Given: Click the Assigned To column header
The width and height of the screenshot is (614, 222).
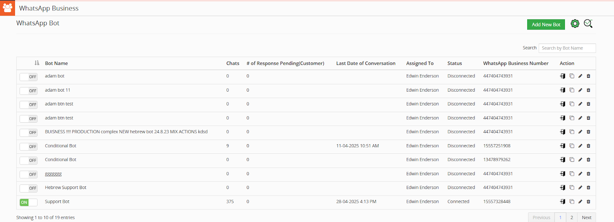Looking at the screenshot, I should click(x=420, y=63).
